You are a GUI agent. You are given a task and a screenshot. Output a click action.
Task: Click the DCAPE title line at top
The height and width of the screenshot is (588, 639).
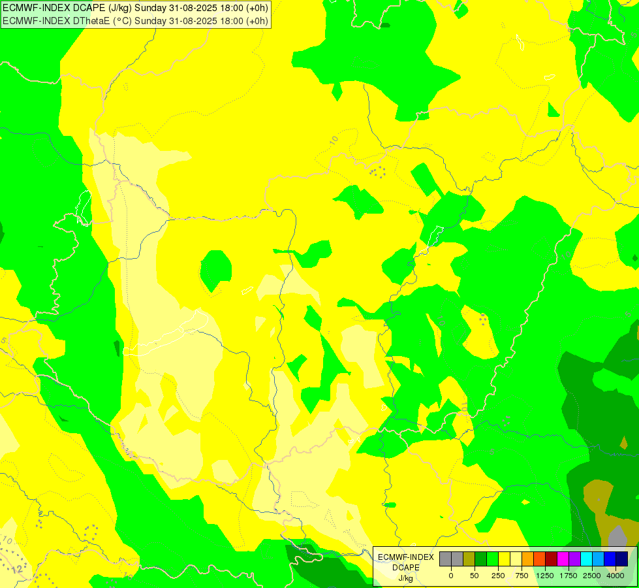pos(135,8)
